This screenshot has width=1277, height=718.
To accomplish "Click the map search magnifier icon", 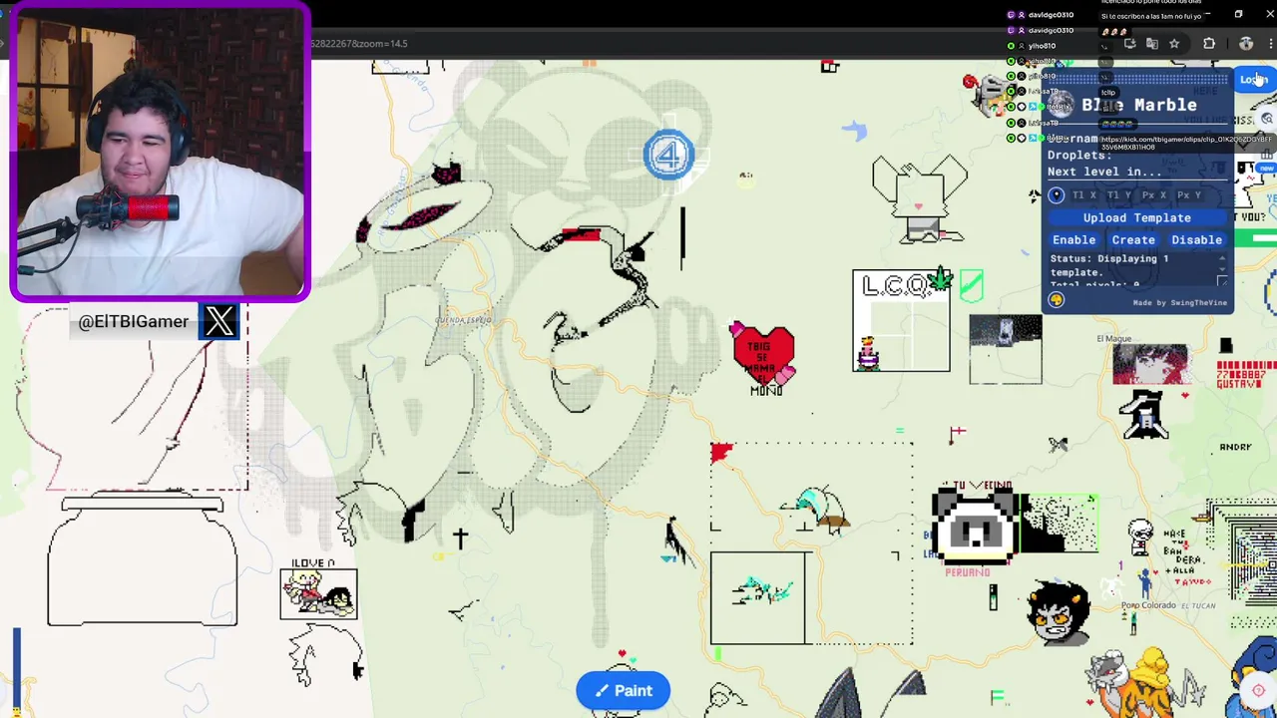I will tap(1267, 119).
